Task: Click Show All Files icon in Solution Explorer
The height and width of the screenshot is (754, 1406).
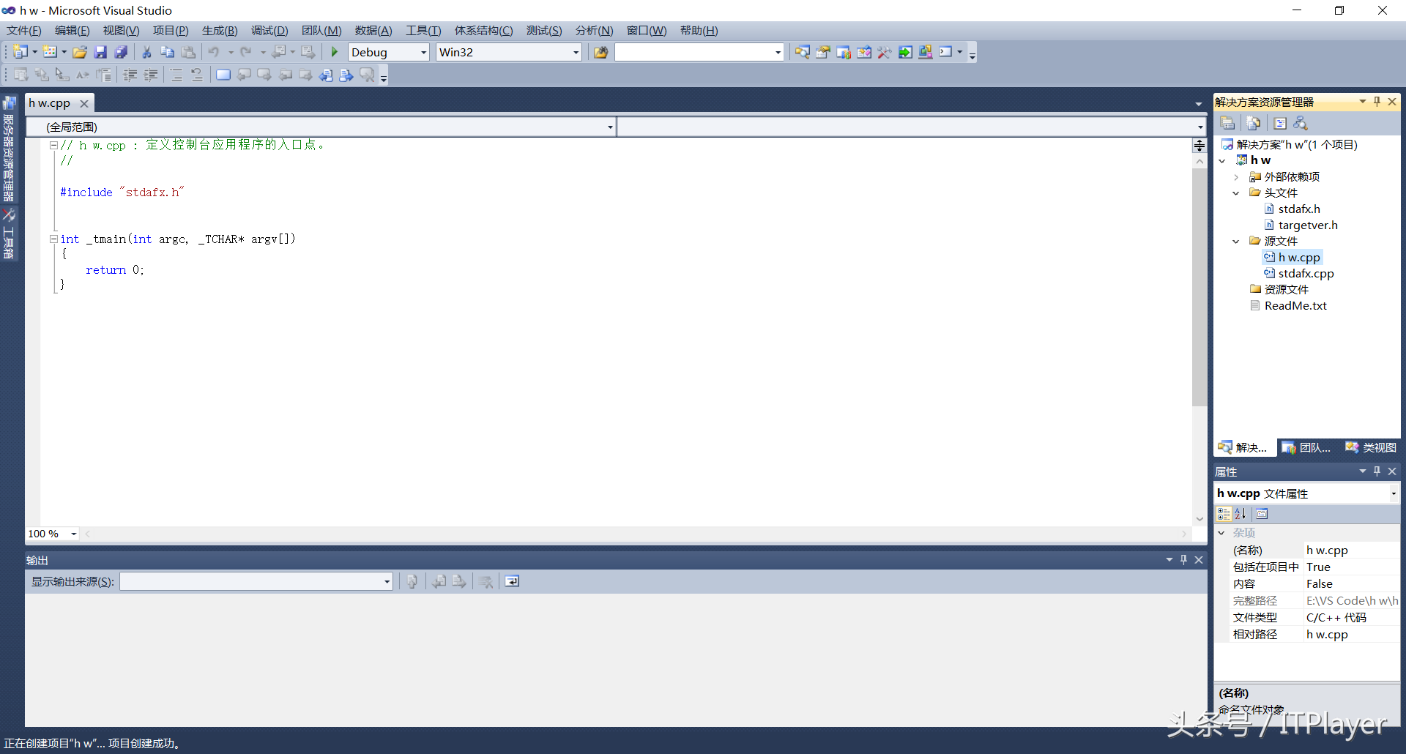Action: (x=1254, y=123)
